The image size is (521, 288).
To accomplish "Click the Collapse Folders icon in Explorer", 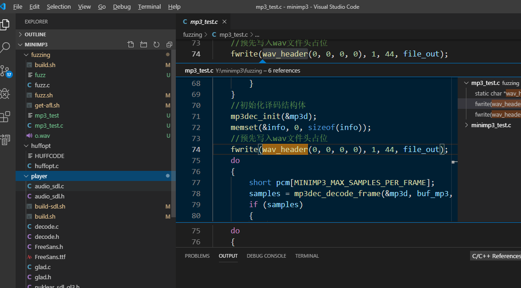I will pos(169,44).
